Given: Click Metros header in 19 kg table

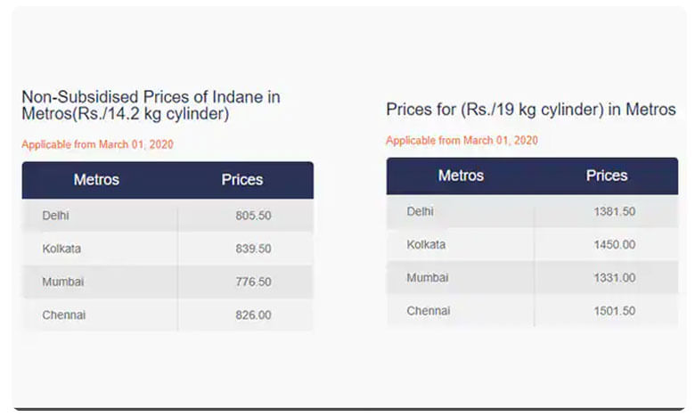Looking at the screenshot, I should click(x=461, y=176).
